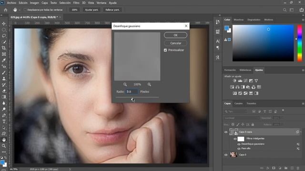Click the delete layer trash icon

[x=298, y=168]
